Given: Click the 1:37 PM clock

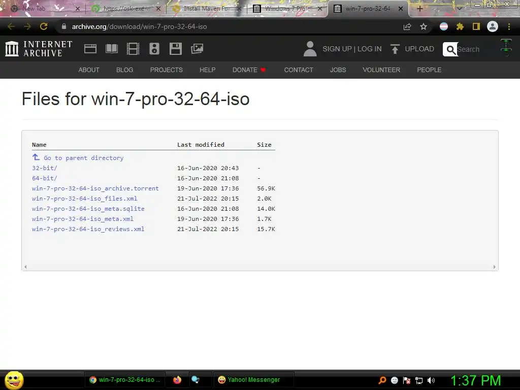Looking at the screenshot, I should tap(475, 380).
